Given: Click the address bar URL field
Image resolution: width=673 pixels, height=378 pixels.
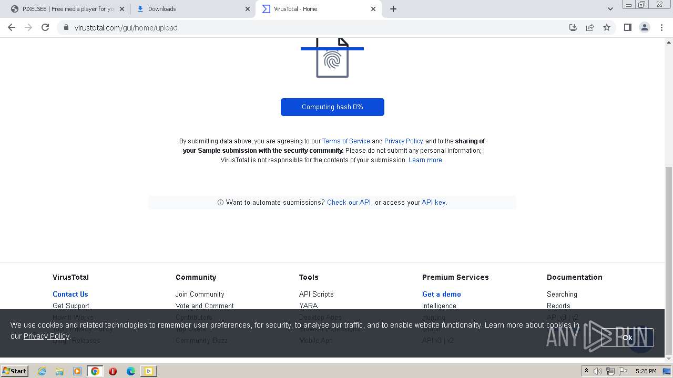Looking at the screenshot, I should click(315, 27).
